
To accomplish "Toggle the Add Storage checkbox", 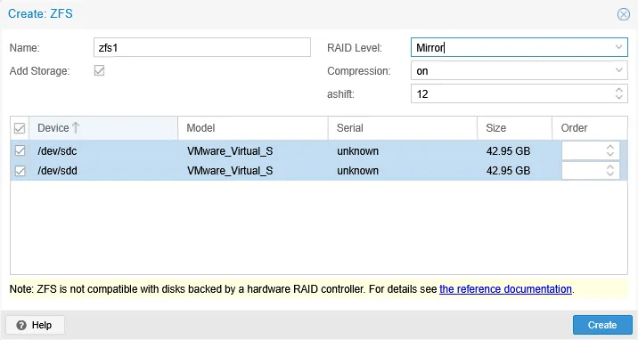I will [x=99, y=70].
